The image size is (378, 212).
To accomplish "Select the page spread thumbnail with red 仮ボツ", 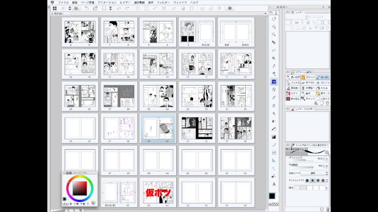I will click(158, 193).
